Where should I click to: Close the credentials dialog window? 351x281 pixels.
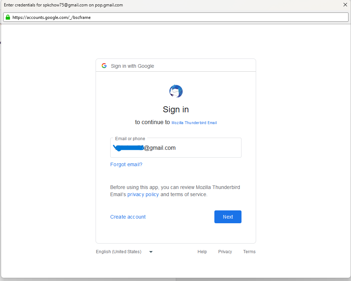coord(345,5)
